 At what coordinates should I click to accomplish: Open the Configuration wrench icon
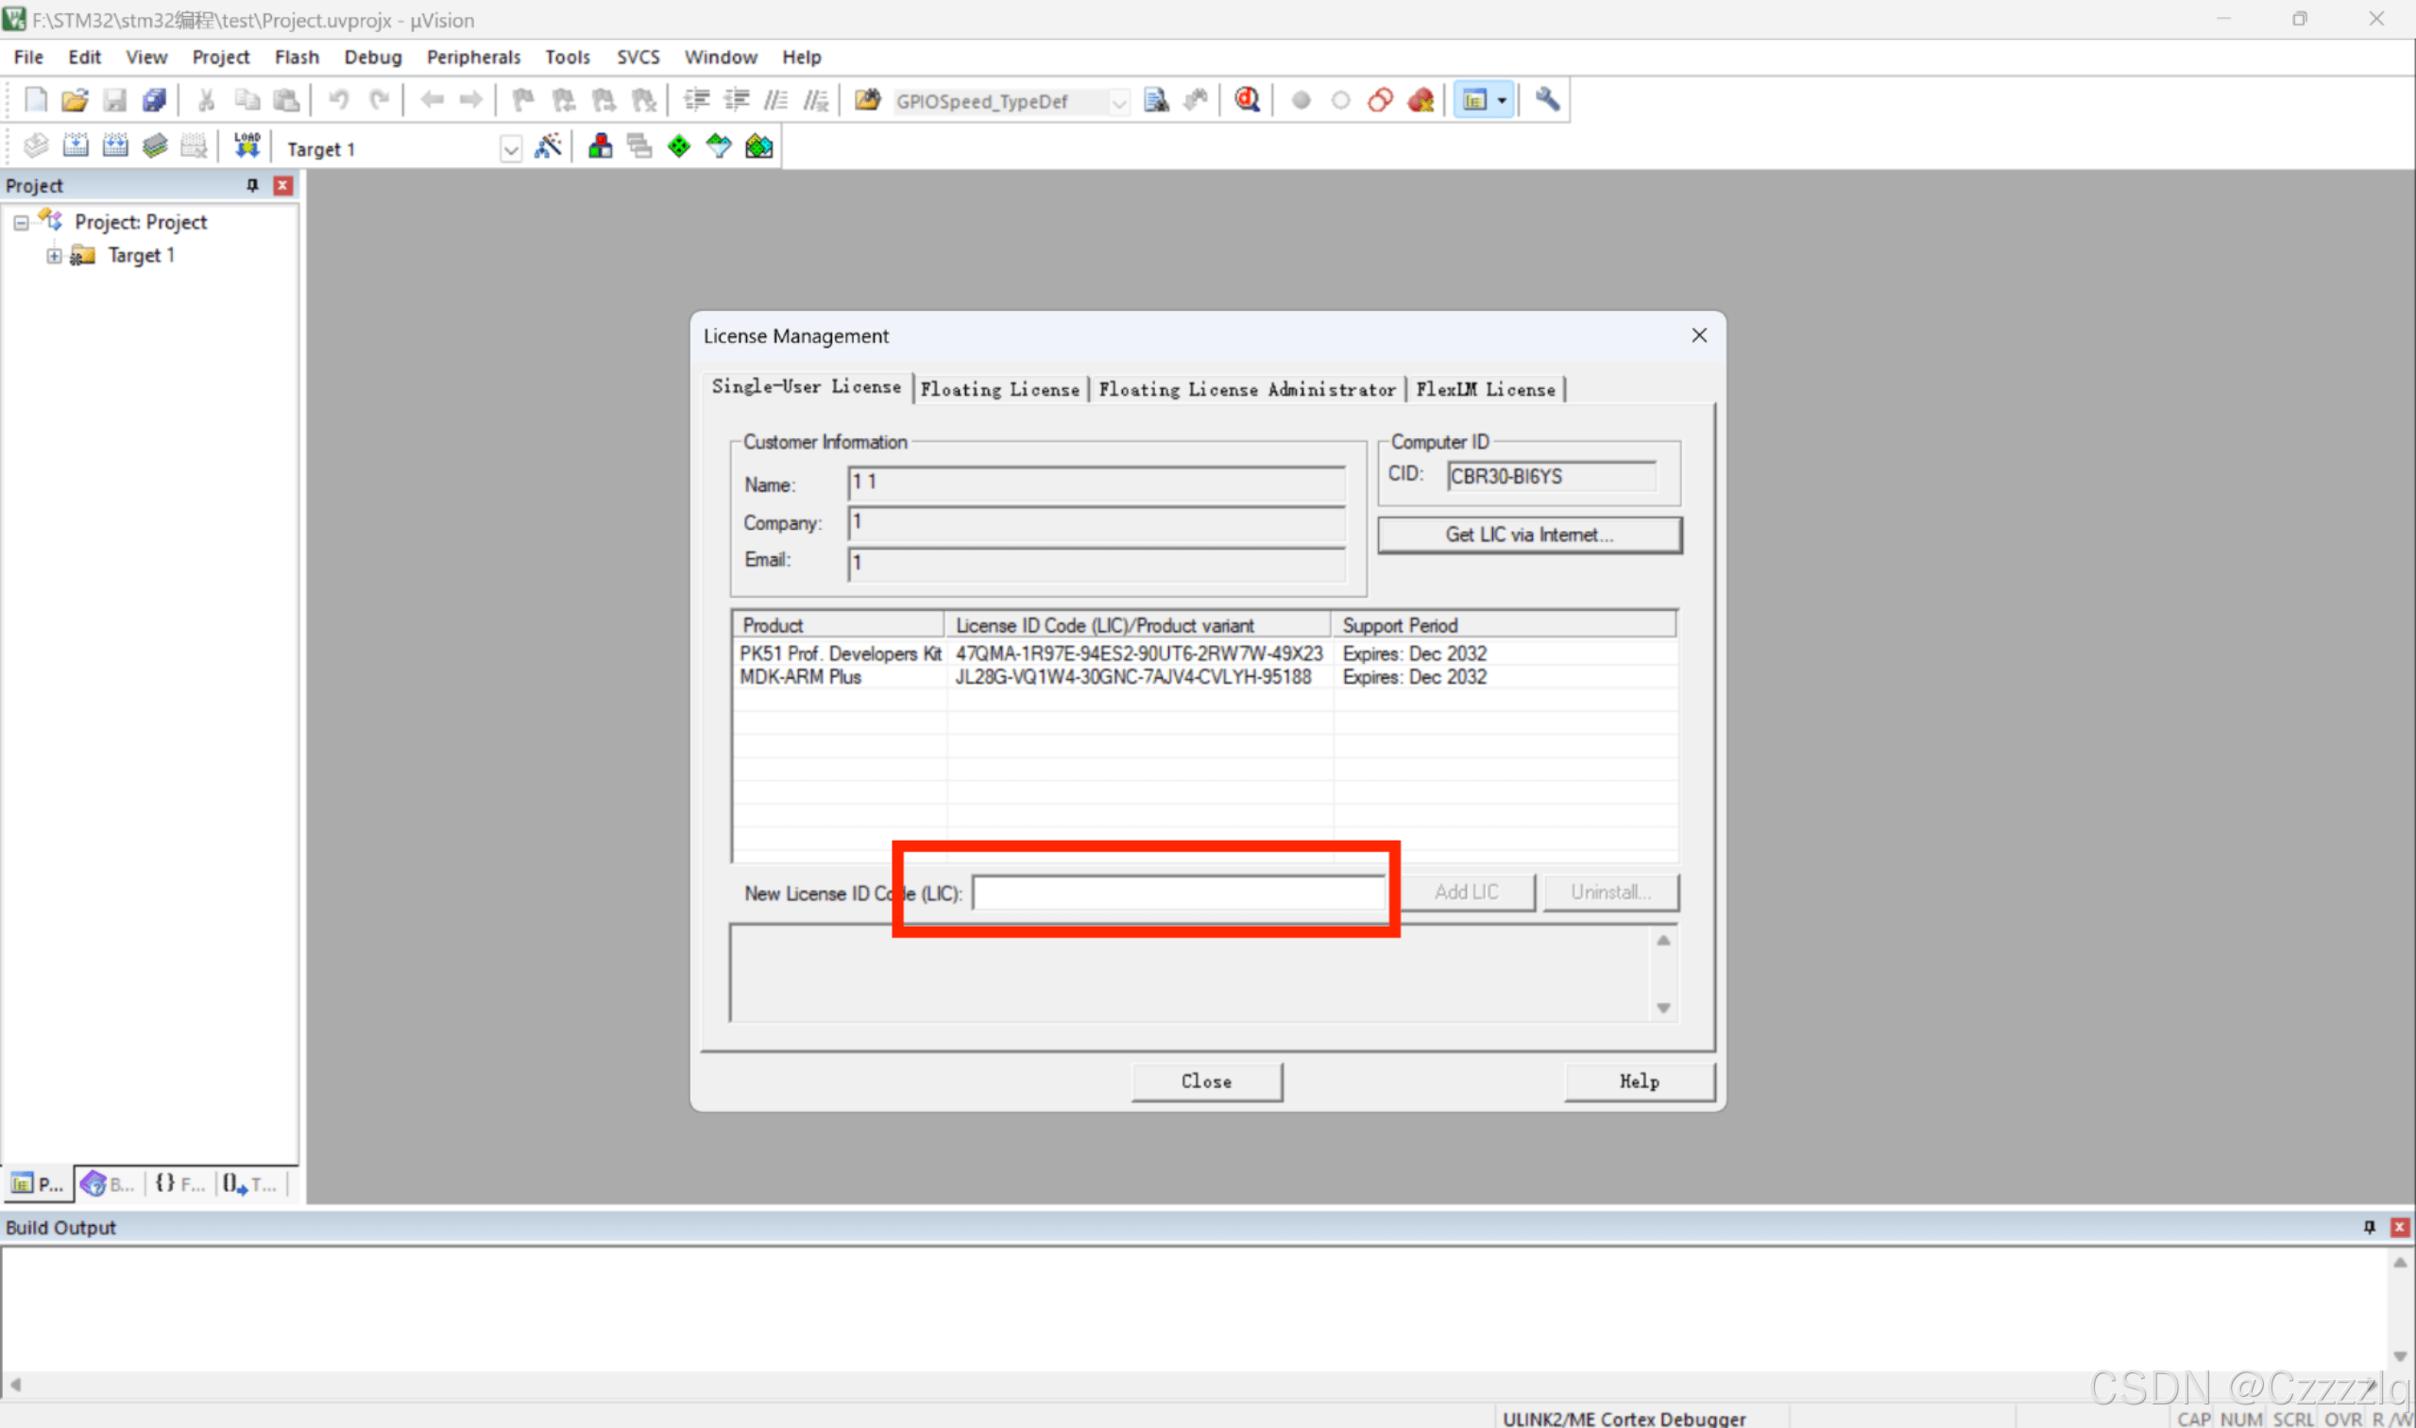tap(1547, 100)
